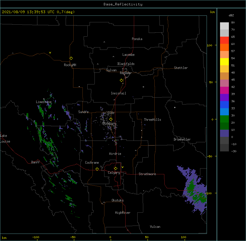Click the yellow radar marker near Olds

pyautogui.click(x=111, y=119)
